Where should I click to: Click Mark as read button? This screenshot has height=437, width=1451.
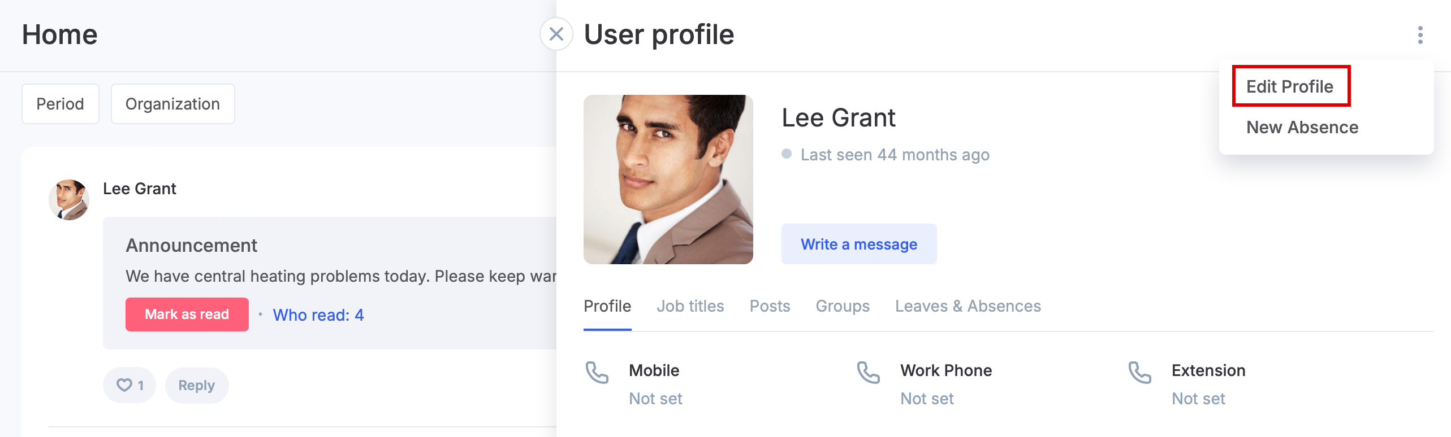click(187, 314)
